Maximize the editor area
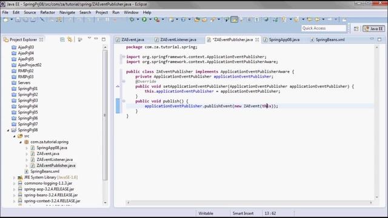The height and width of the screenshot is (218, 388). [380, 39]
